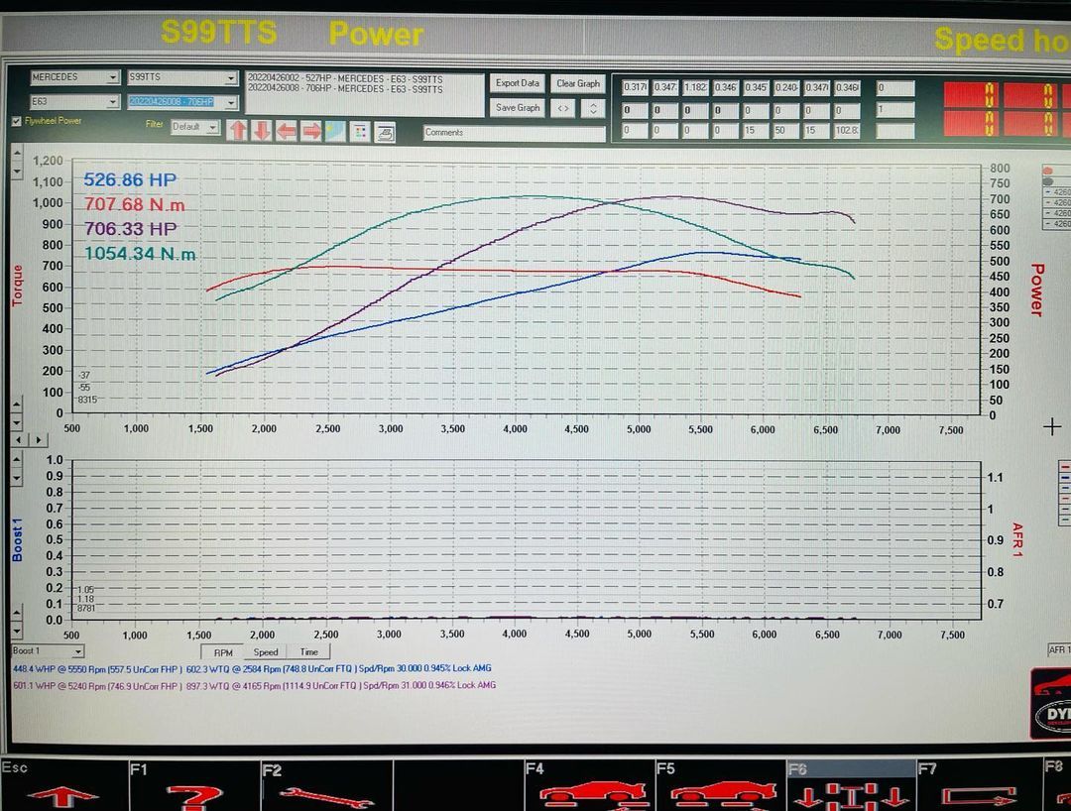The image size is (1071, 811).
Task: Click the vertical expand arrows button
Action: click(593, 108)
